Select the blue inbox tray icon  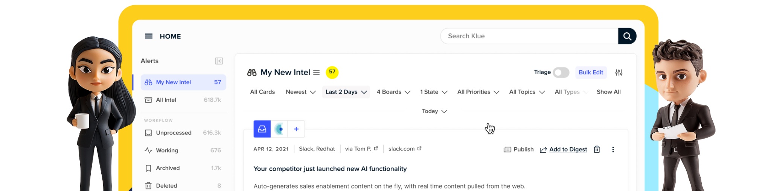[x=262, y=129]
